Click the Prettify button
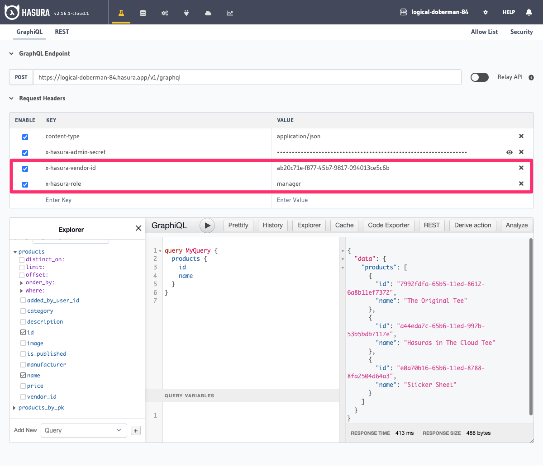The image size is (543, 466). (x=238, y=225)
